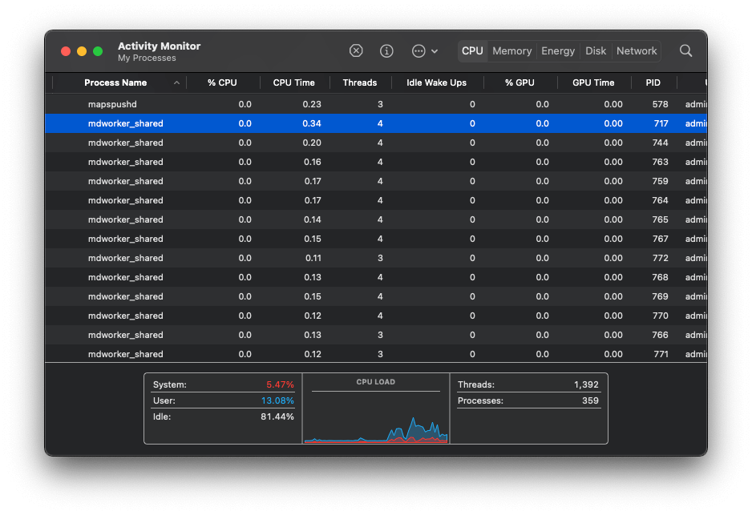Click the yellow minimize window button
The width and height of the screenshot is (752, 515).
pyautogui.click(x=82, y=51)
